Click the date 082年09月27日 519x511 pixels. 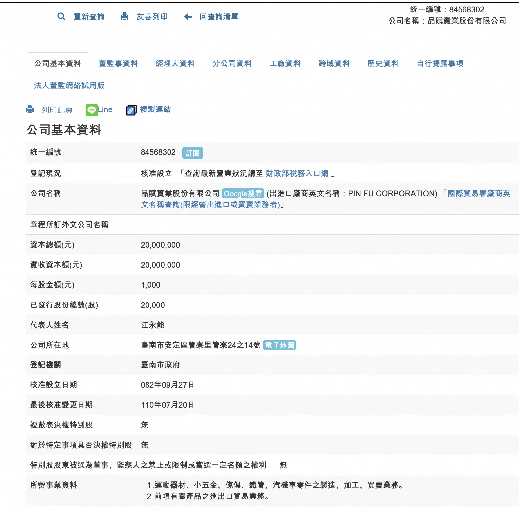(168, 385)
